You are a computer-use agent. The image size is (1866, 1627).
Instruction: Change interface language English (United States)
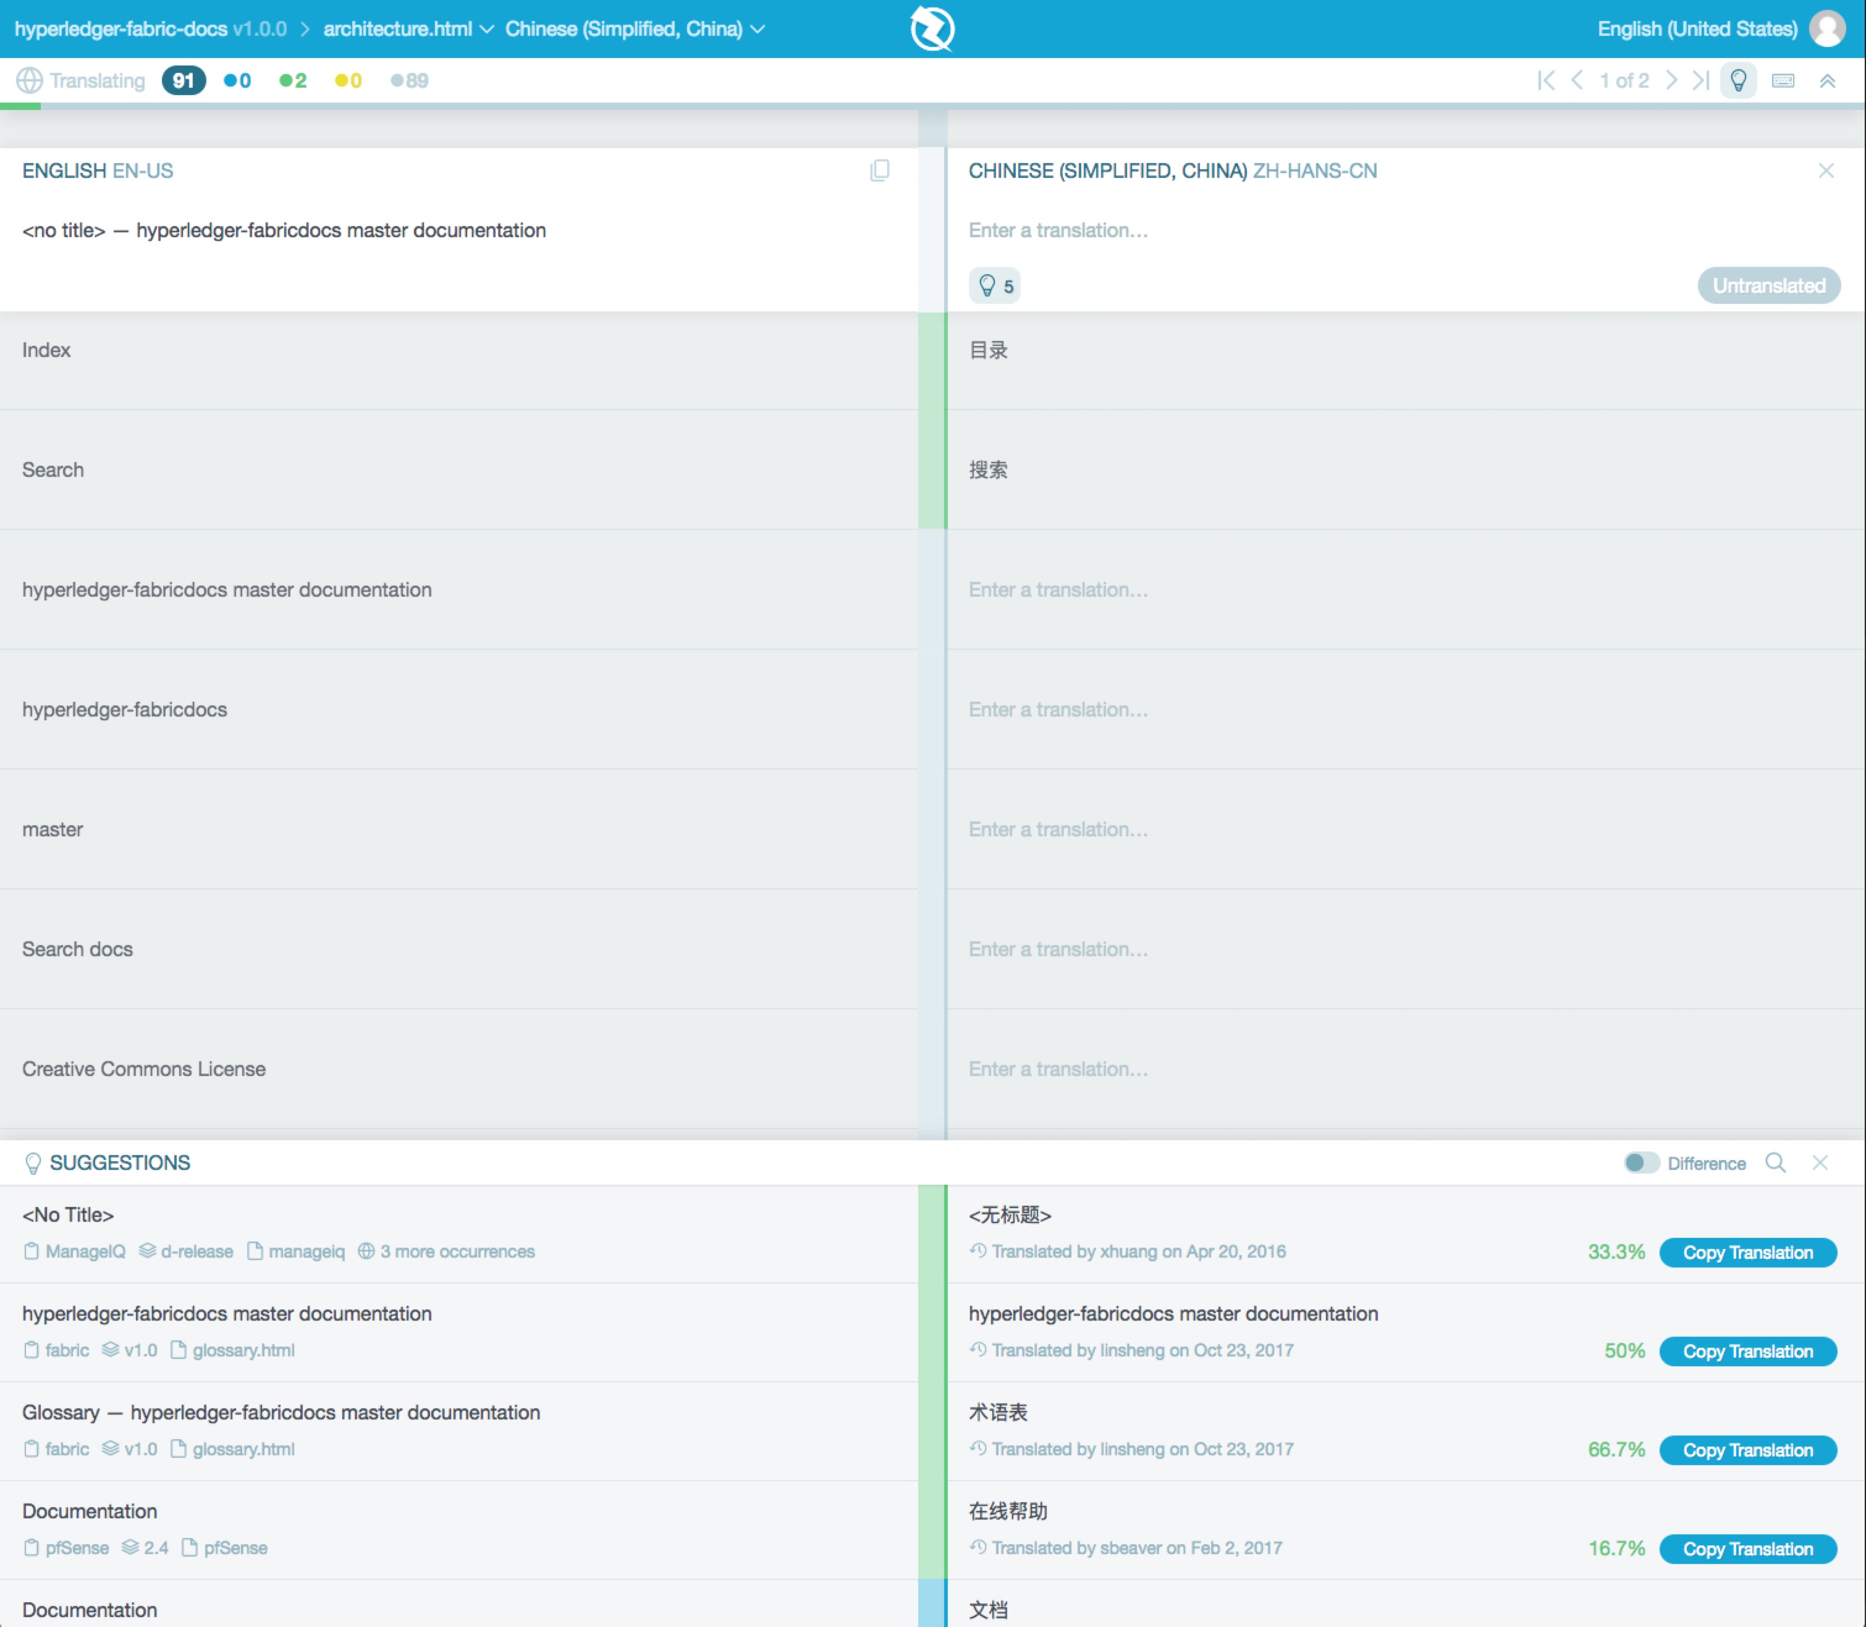(x=1697, y=29)
